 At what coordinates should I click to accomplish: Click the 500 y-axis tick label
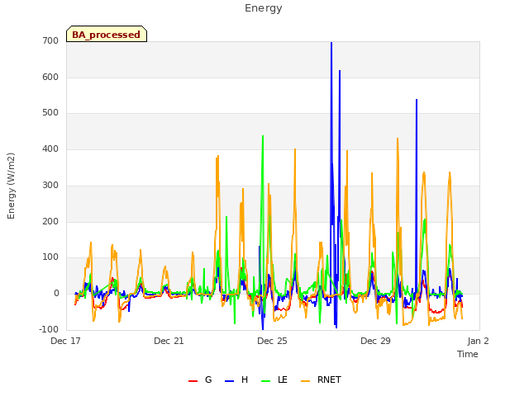point(50,113)
